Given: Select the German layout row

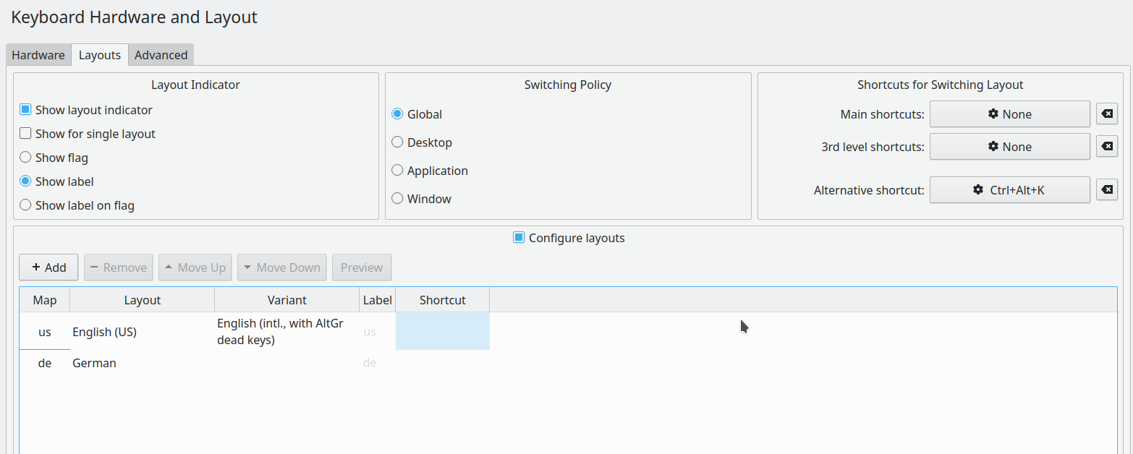Looking at the screenshot, I should point(94,363).
